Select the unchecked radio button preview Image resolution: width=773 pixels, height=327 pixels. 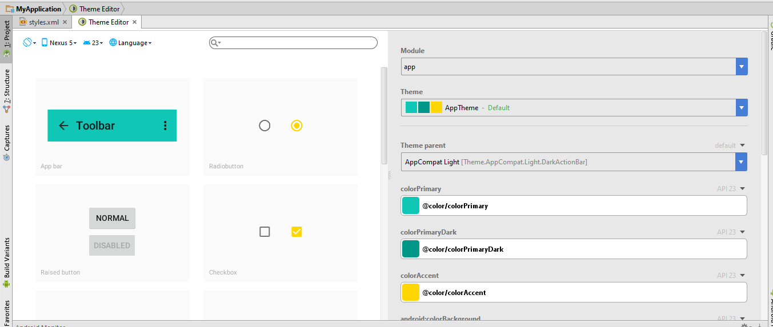coord(265,126)
